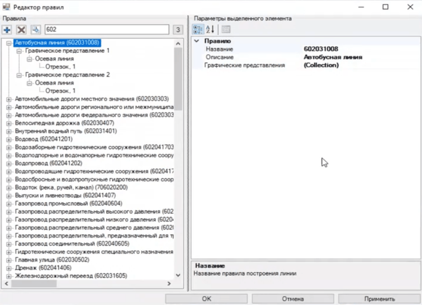This screenshot has height=305, width=422.
Task: Switch property grid to categorized view
Action: tap(198, 30)
